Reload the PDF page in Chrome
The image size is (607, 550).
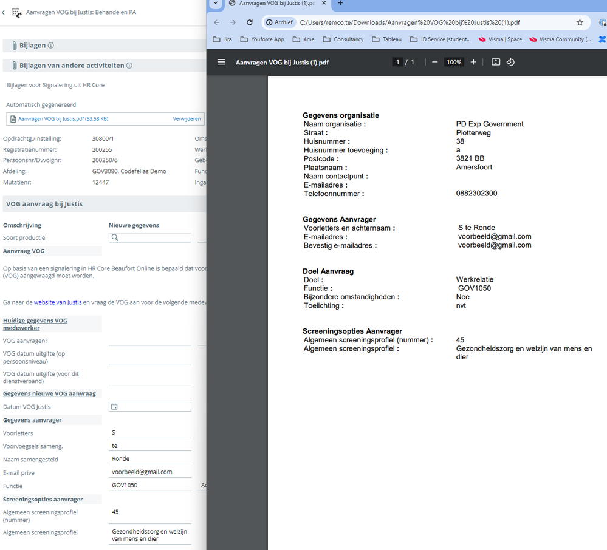250,22
